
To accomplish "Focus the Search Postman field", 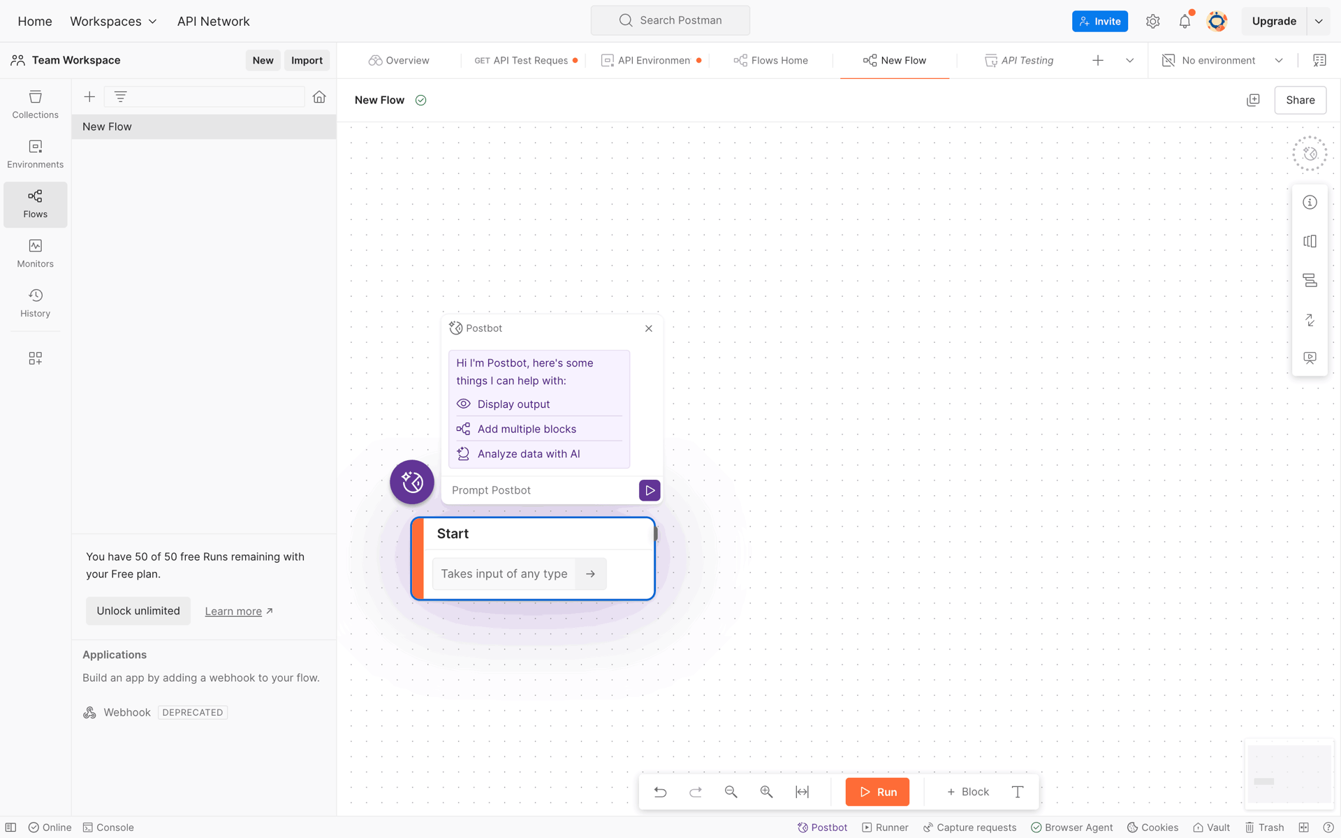I will tap(670, 21).
